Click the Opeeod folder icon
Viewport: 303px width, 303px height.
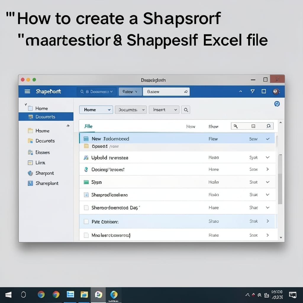pos(86,146)
